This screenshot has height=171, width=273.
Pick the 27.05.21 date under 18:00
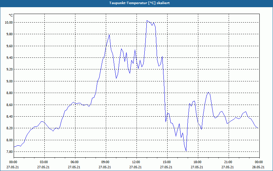[197, 167]
